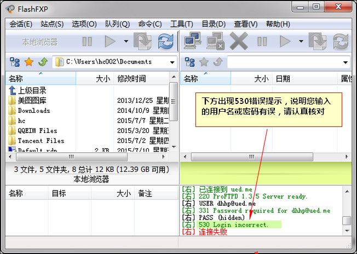The height and width of the screenshot is (254, 357).
Task: Select the 上级目录 parent directory entry
Action: pyautogui.click(x=32, y=90)
